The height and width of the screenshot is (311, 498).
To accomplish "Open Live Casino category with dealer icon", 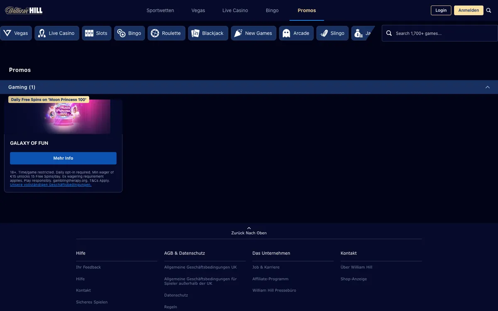I will click(x=57, y=33).
